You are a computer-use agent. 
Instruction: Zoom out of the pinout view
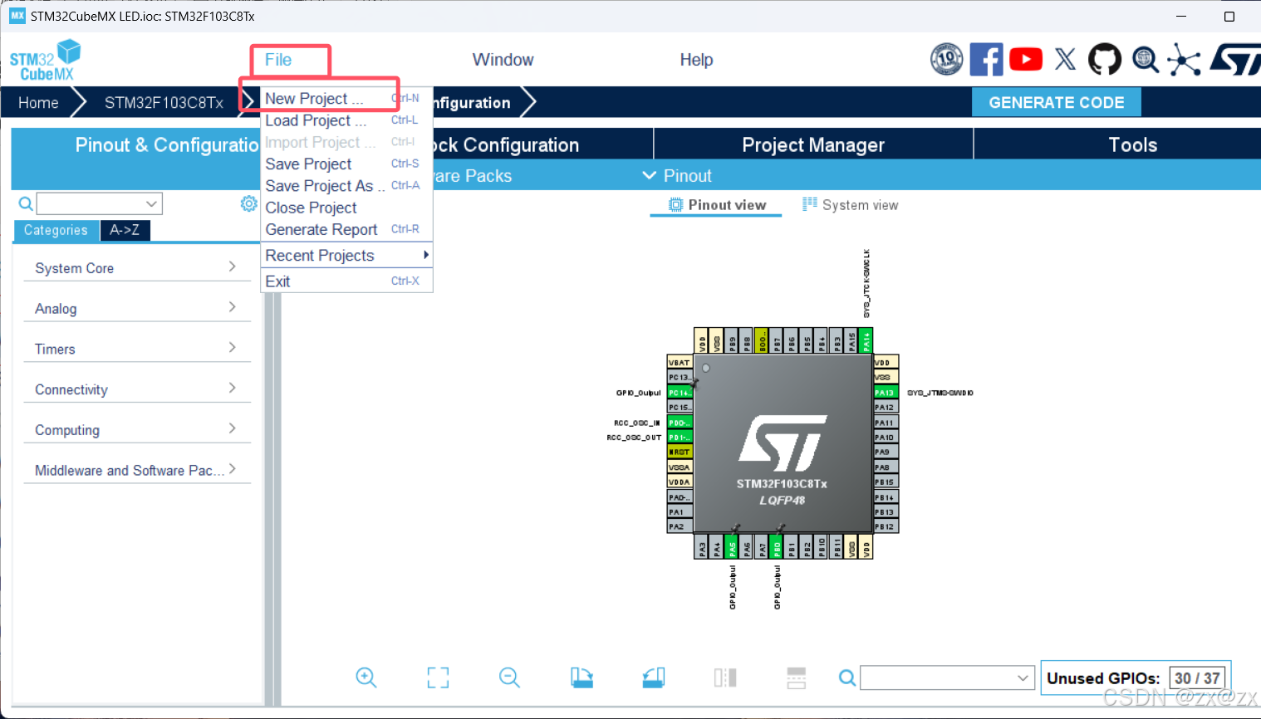pyautogui.click(x=509, y=677)
